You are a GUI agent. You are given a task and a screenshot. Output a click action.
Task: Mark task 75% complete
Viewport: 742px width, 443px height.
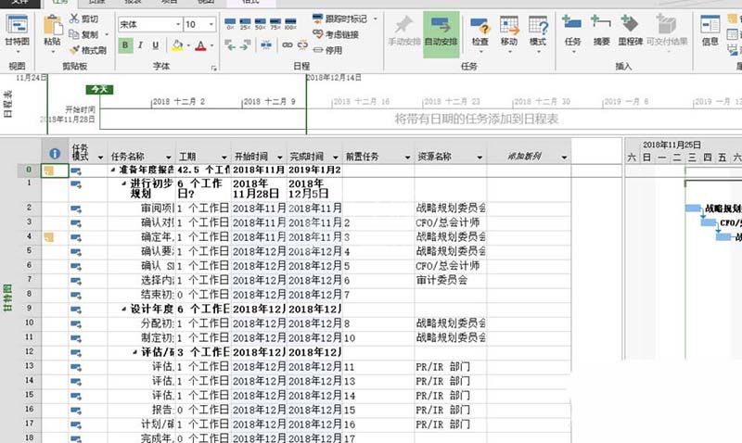(x=275, y=24)
